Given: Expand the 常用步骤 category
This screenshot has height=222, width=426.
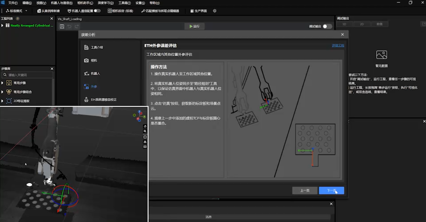Looking at the screenshot, I should [2, 83].
